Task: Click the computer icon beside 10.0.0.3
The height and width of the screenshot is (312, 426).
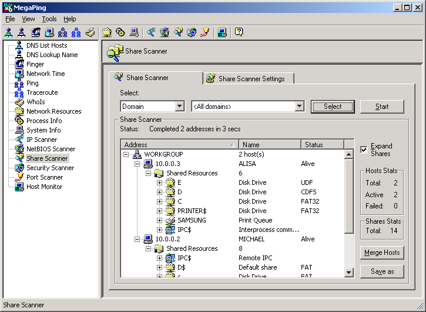Action: coord(148,164)
